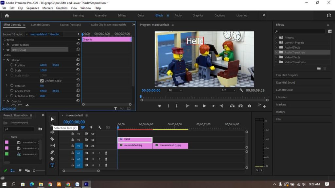
Task: Open the Adobe Premiere Pro home icon
Action: [7, 15]
